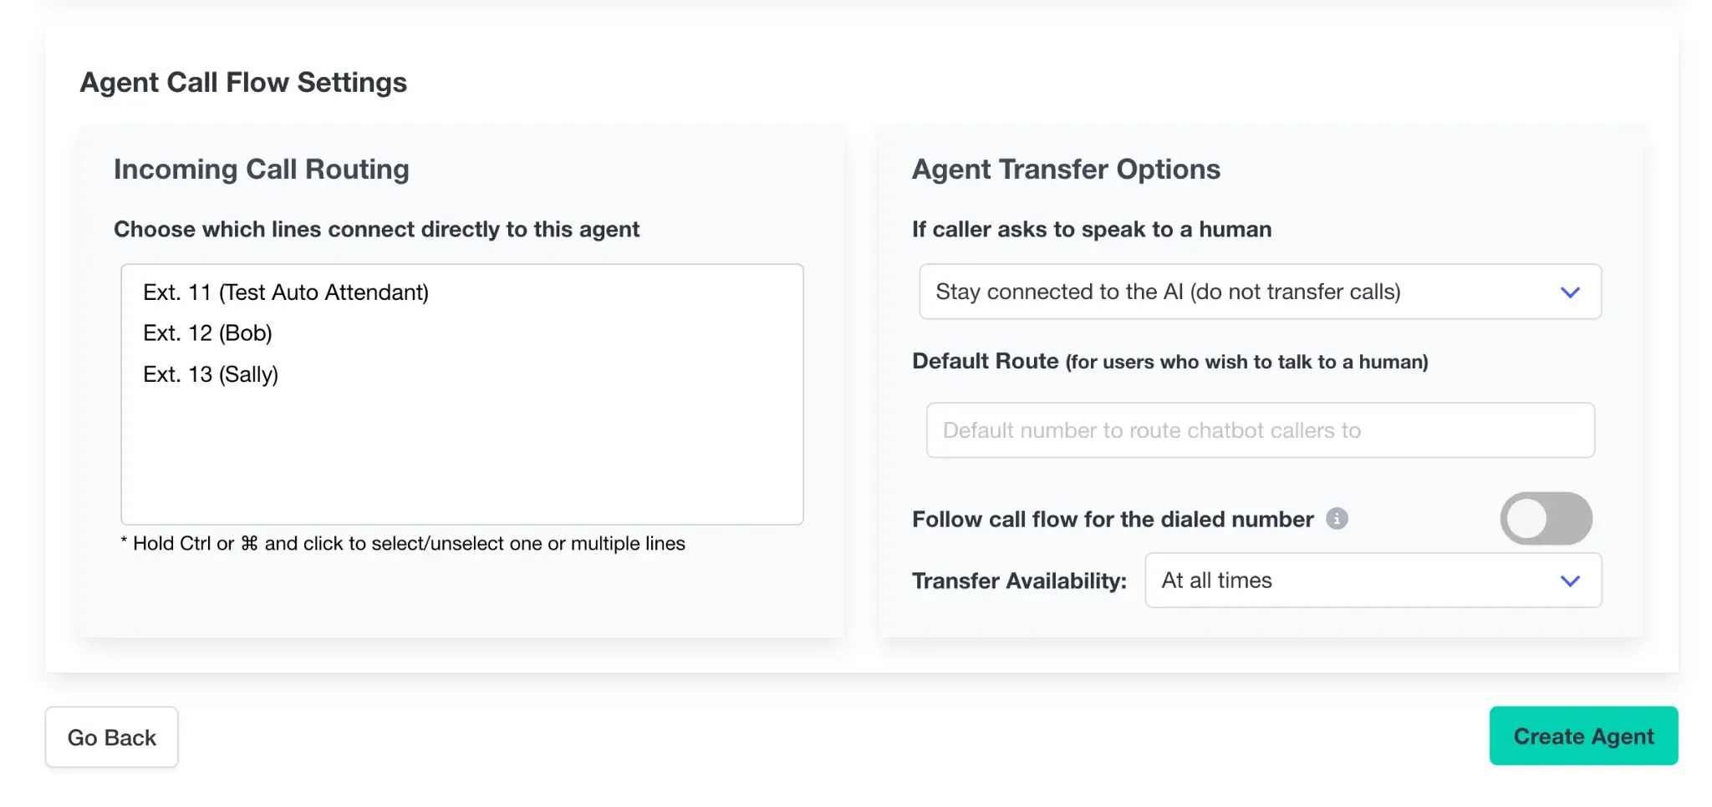
Task: Click the Default Route label text
Action: point(986,361)
